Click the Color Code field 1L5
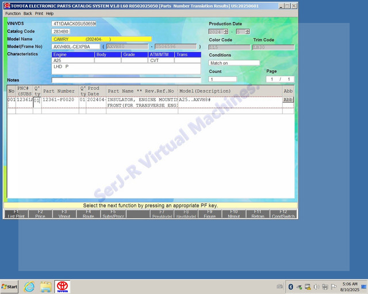This screenshot has width=368, height=294. [x=229, y=47]
